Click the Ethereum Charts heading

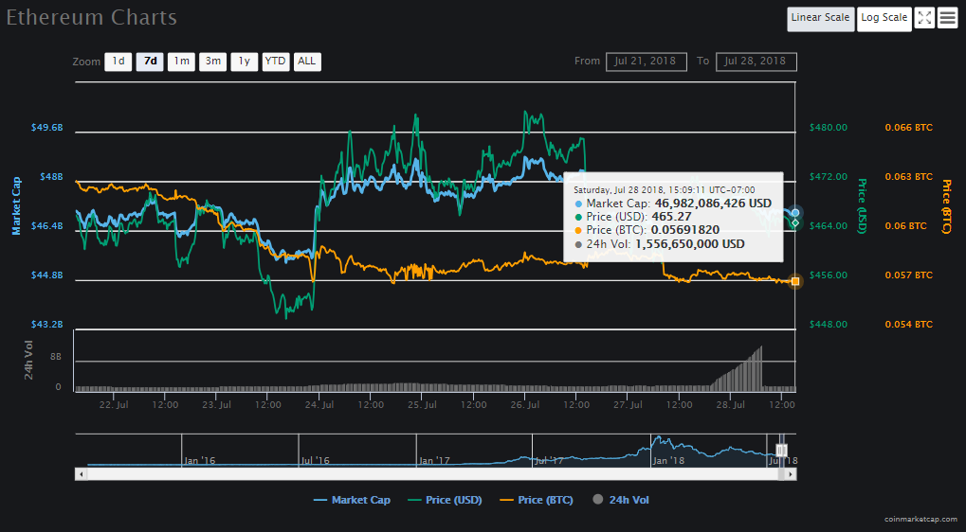point(92,17)
